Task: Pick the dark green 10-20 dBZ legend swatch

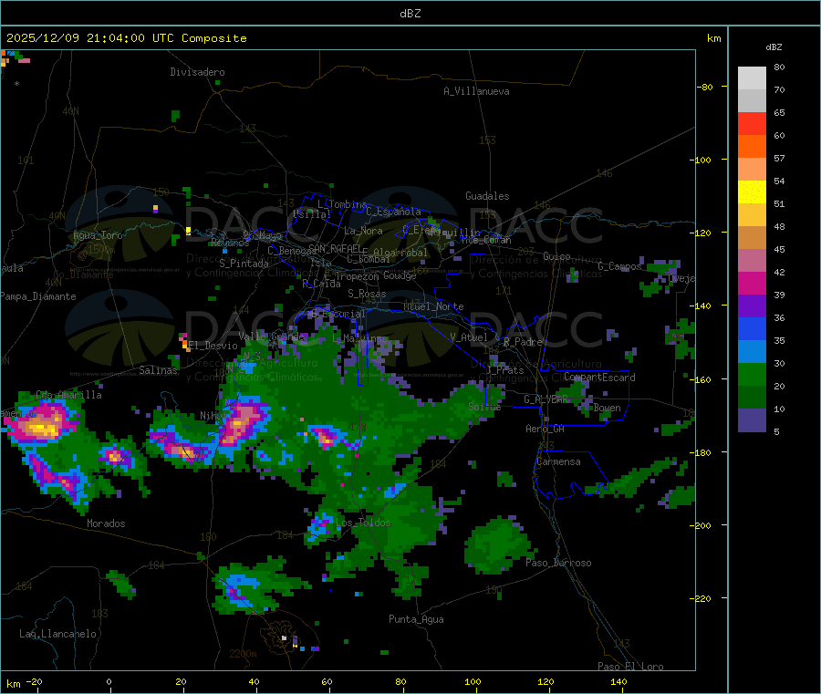Action: 752,397
